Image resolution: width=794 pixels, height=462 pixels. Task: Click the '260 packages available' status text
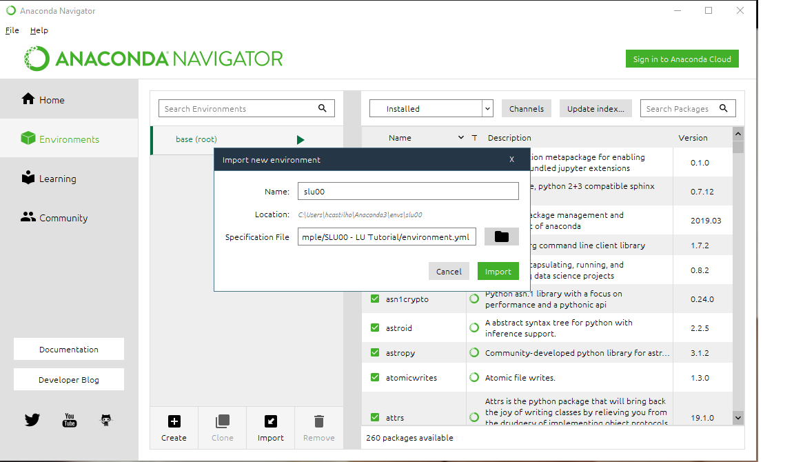coord(409,438)
